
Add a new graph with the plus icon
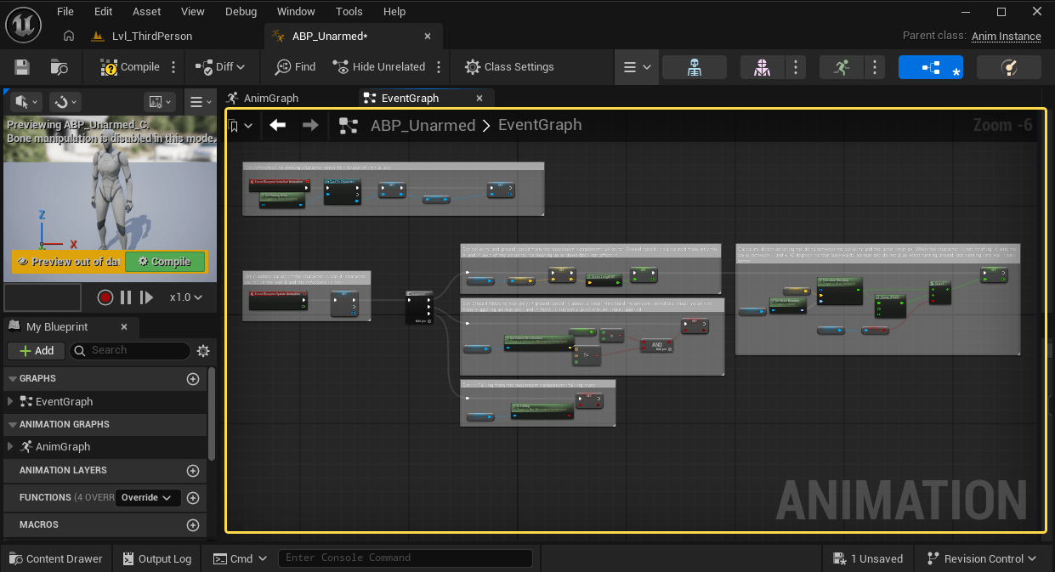[x=193, y=379]
